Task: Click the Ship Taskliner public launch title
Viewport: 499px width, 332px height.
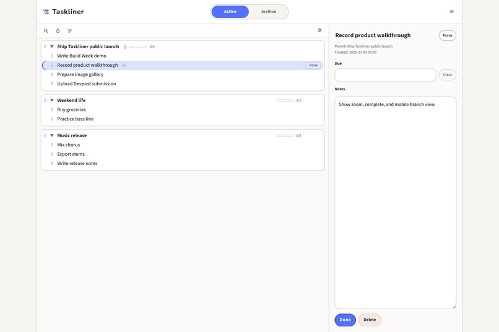Action: pos(88,46)
